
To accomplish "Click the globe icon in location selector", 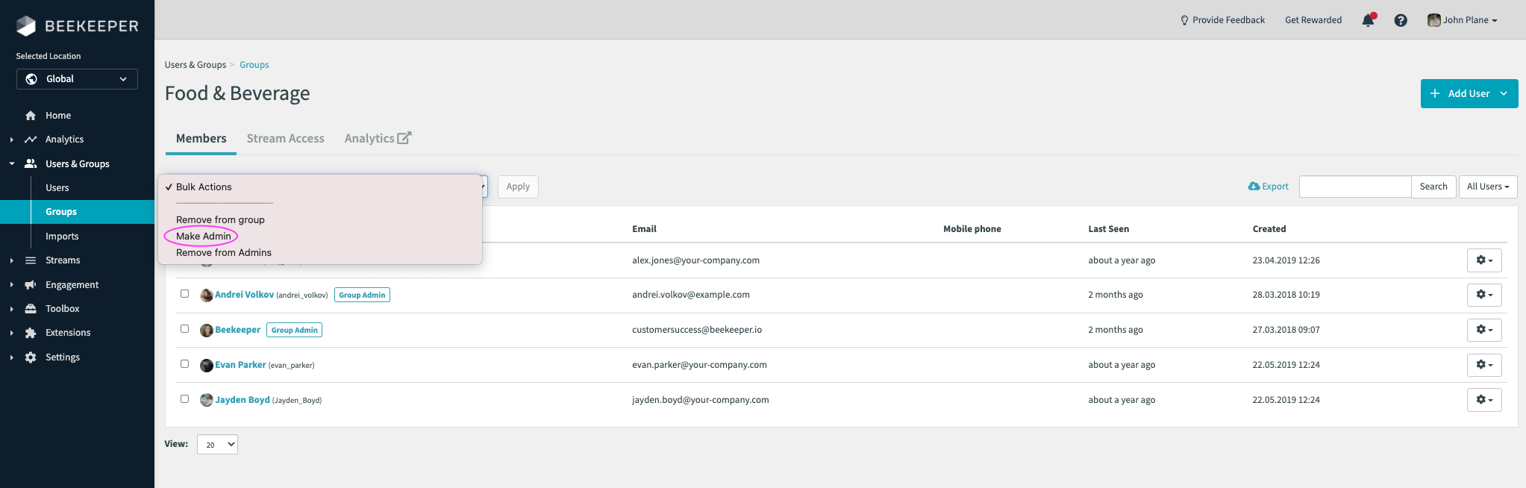I will pos(31,79).
